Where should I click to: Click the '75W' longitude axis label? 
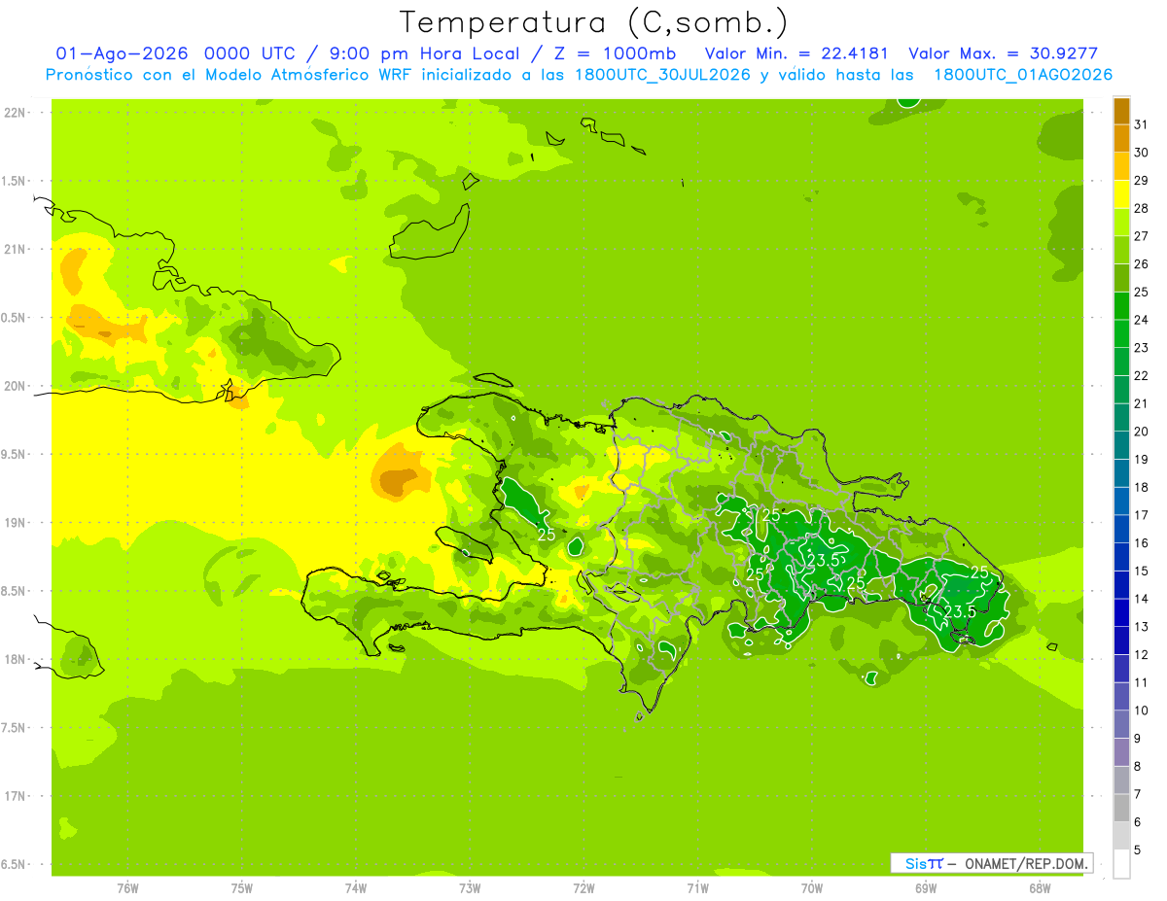pyautogui.click(x=242, y=887)
